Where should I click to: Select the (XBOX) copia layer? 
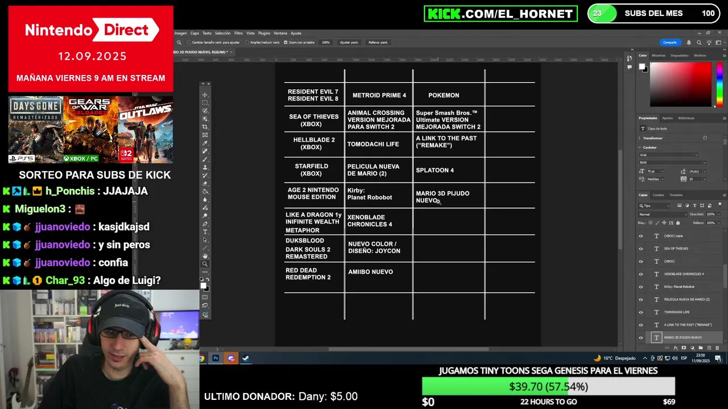point(673,236)
